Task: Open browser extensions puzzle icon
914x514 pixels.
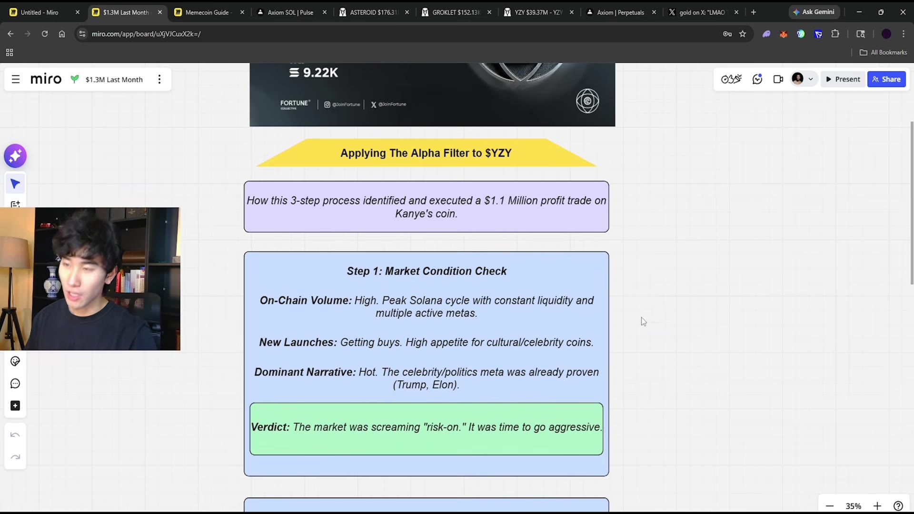Action: coord(835,34)
